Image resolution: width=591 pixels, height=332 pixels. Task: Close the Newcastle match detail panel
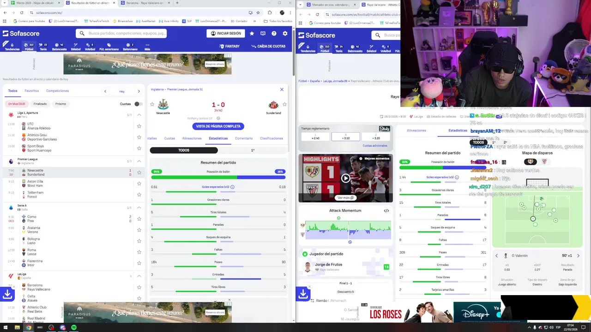(x=282, y=89)
